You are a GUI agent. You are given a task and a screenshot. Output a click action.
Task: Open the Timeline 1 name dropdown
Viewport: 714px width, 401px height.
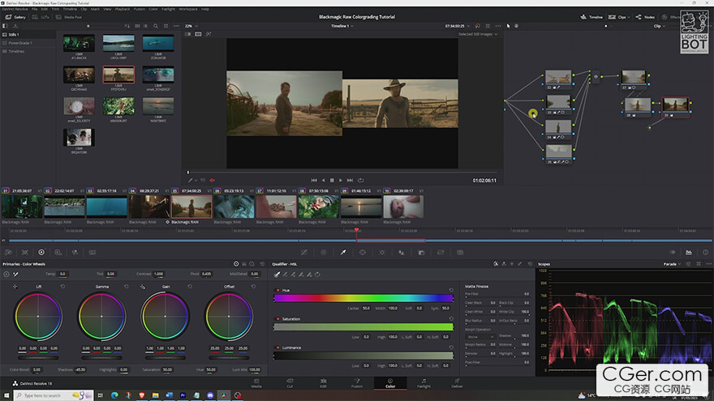(342, 26)
